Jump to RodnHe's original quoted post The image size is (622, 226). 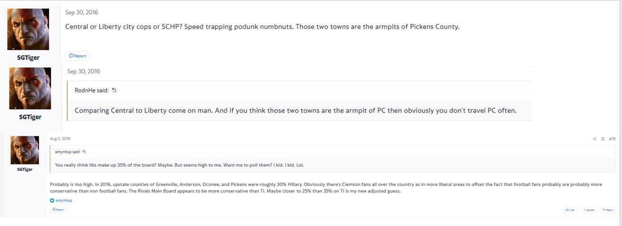coord(114,90)
